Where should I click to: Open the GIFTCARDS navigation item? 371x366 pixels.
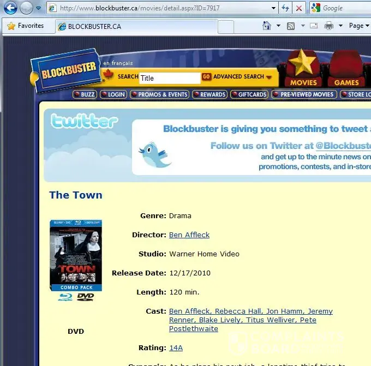(x=249, y=94)
